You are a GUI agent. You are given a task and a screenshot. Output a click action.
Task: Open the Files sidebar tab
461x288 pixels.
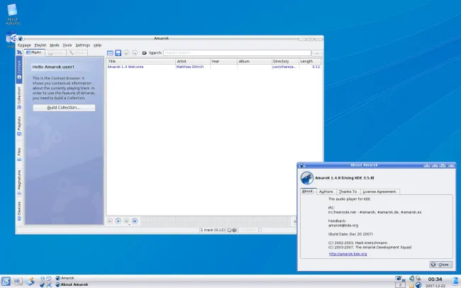[19, 155]
